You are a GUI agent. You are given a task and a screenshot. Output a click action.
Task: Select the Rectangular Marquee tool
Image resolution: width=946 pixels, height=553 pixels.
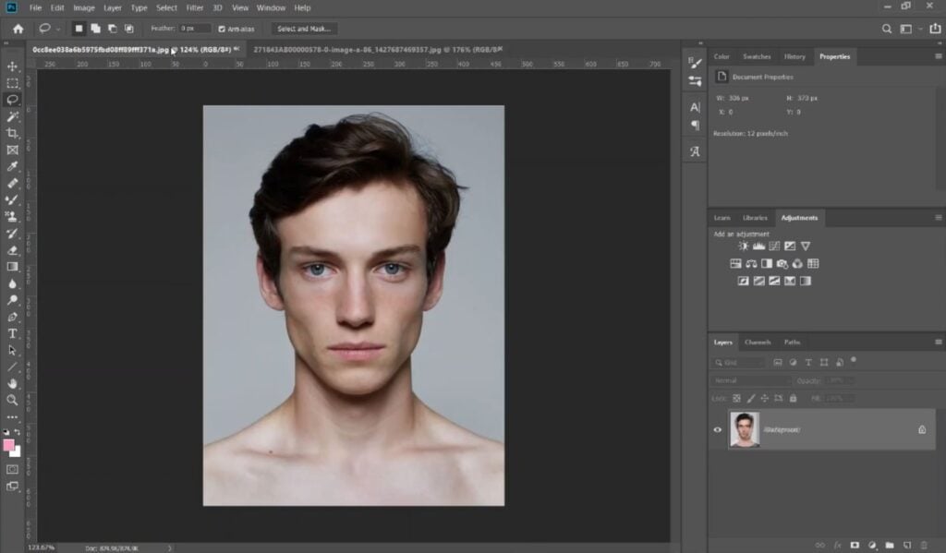(12, 83)
